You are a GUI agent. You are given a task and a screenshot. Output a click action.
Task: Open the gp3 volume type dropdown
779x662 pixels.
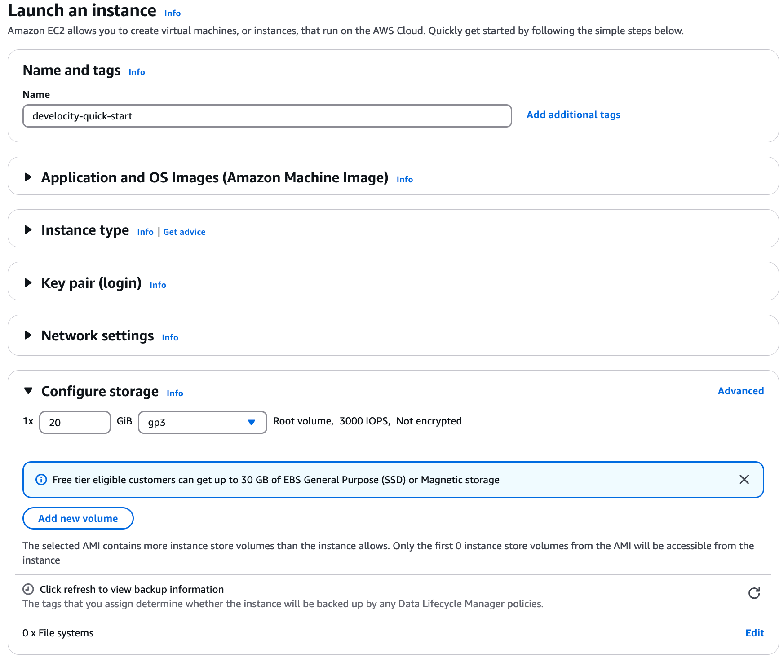(x=202, y=422)
